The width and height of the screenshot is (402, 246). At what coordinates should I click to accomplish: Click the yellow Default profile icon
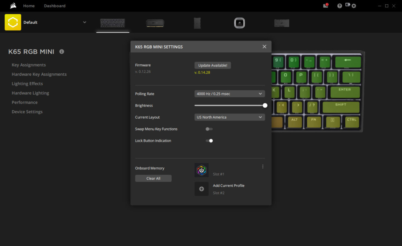[x=13, y=22]
